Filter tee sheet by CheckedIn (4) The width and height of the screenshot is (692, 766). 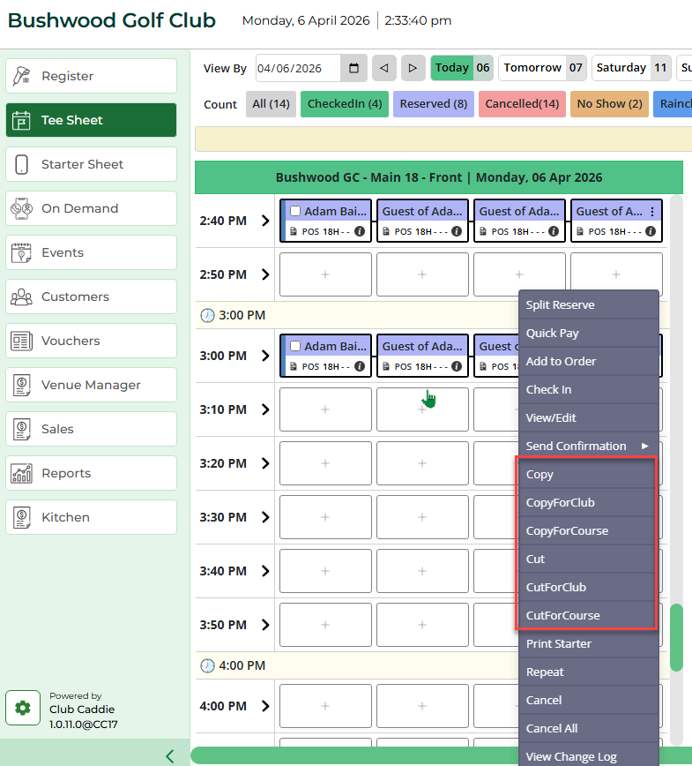344,104
